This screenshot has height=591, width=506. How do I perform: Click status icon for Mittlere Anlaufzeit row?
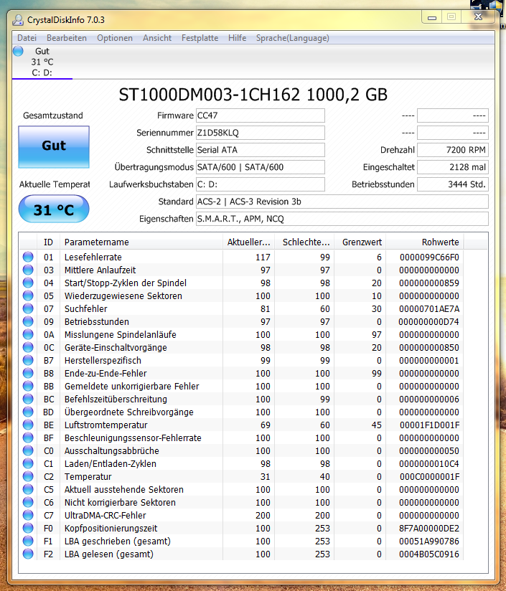(x=28, y=270)
